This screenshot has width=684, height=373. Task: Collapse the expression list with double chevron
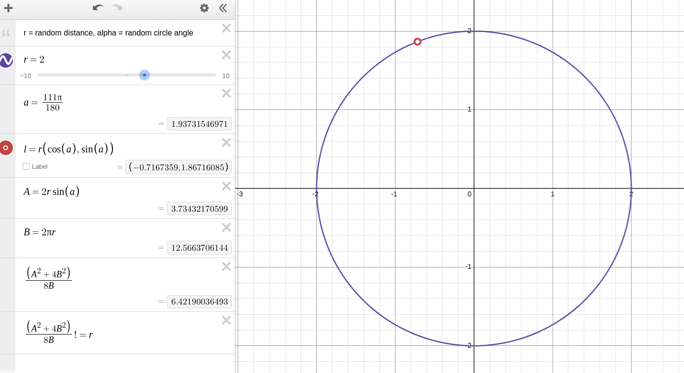pos(223,8)
